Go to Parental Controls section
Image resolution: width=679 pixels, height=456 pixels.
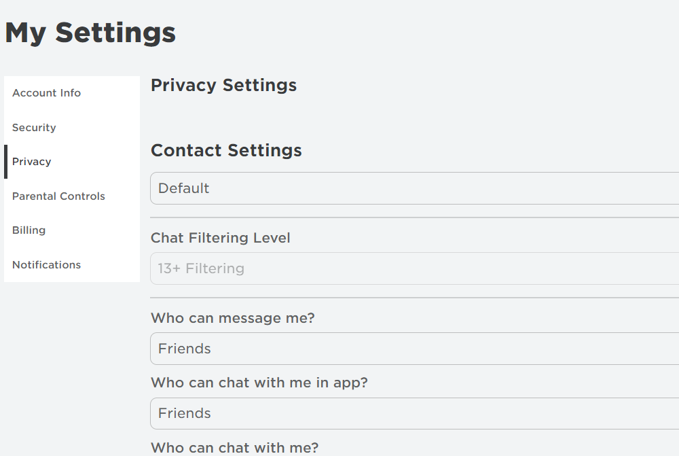[58, 196]
